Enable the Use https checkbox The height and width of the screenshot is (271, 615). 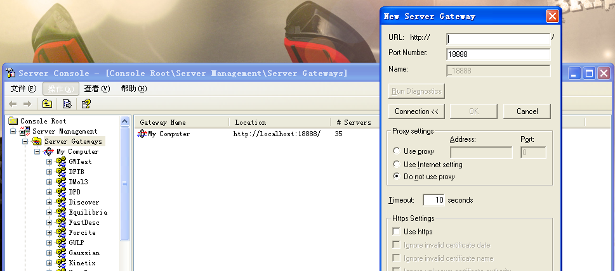pyautogui.click(x=397, y=232)
